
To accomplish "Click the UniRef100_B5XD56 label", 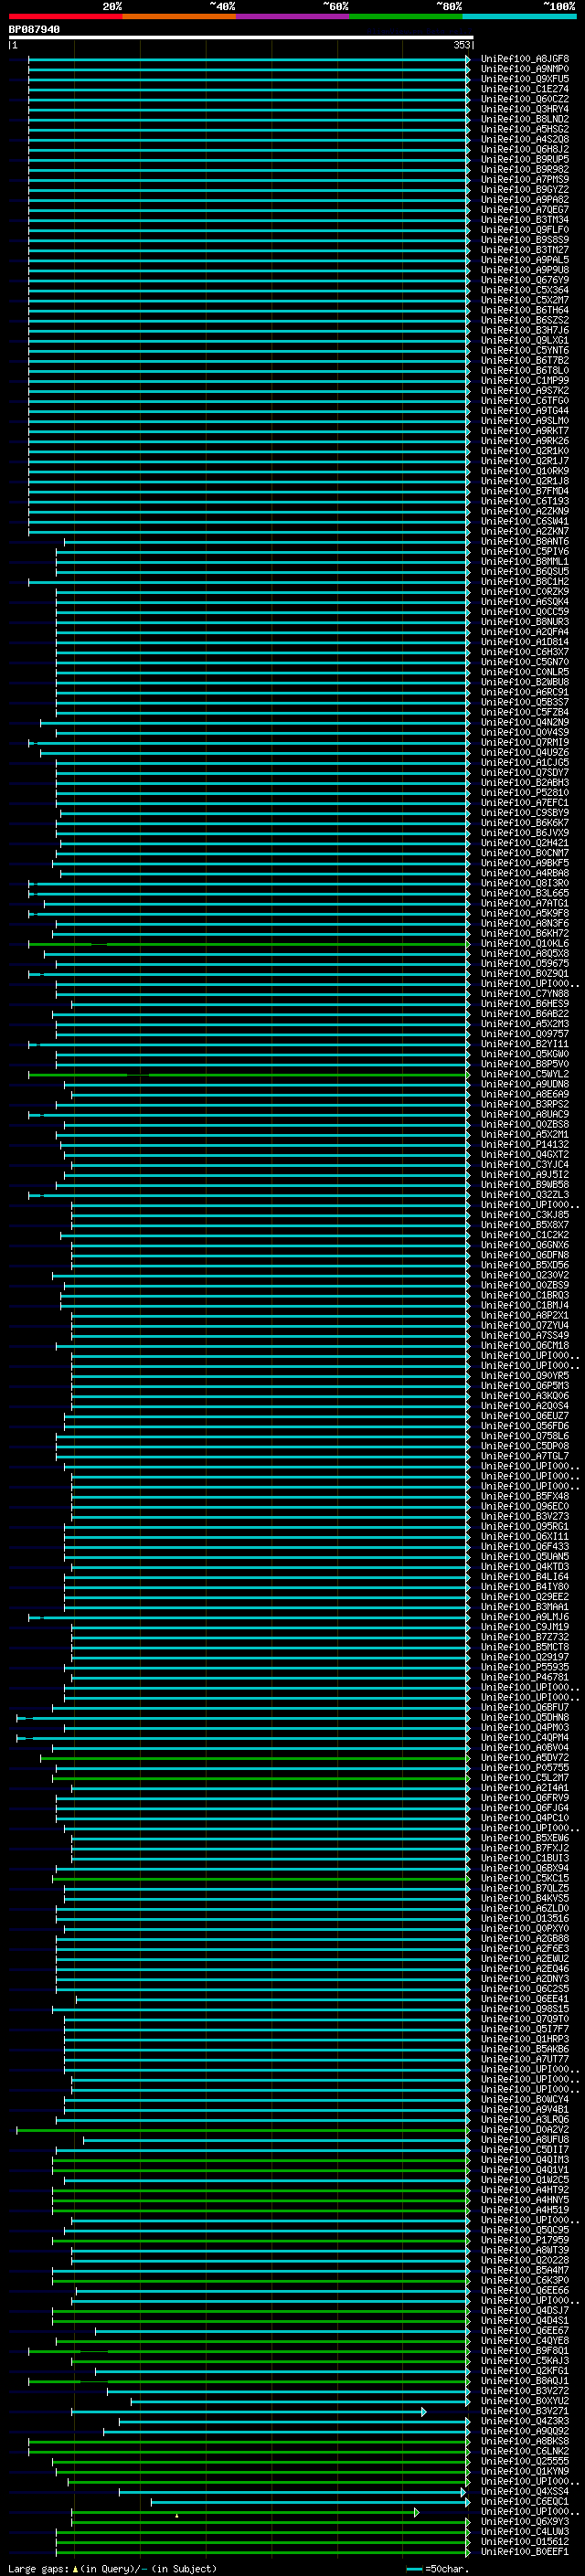I will pyautogui.click(x=525, y=1265).
